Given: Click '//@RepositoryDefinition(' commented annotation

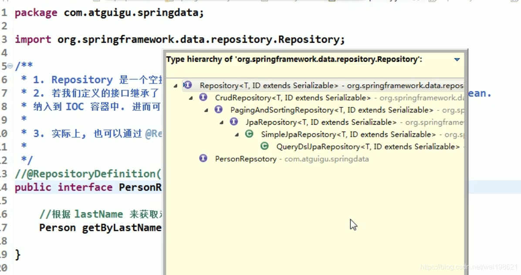Looking at the screenshot, I should coord(88,174).
